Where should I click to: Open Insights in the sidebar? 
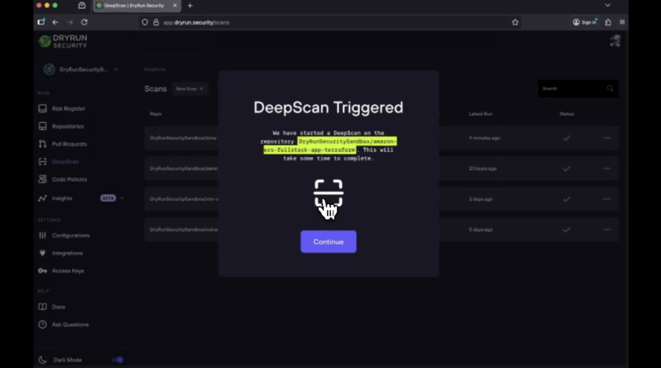(62, 198)
